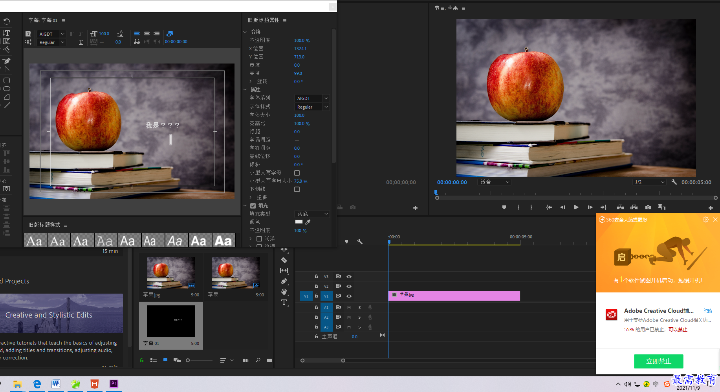The height and width of the screenshot is (392, 720).
Task: Toggle small caps checkbox
Action: point(297,173)
